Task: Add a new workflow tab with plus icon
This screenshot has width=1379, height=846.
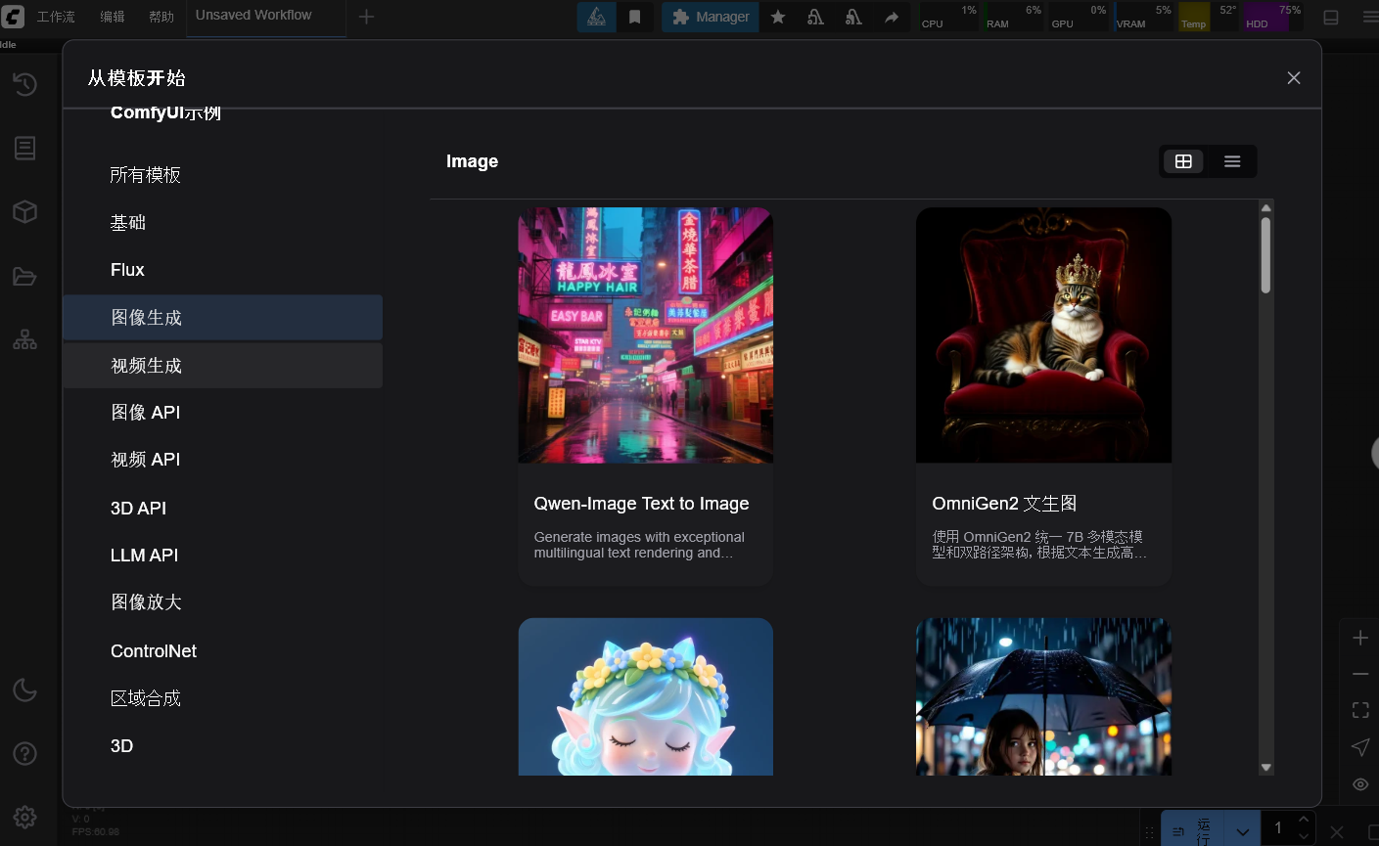Action: click(366, 17)
